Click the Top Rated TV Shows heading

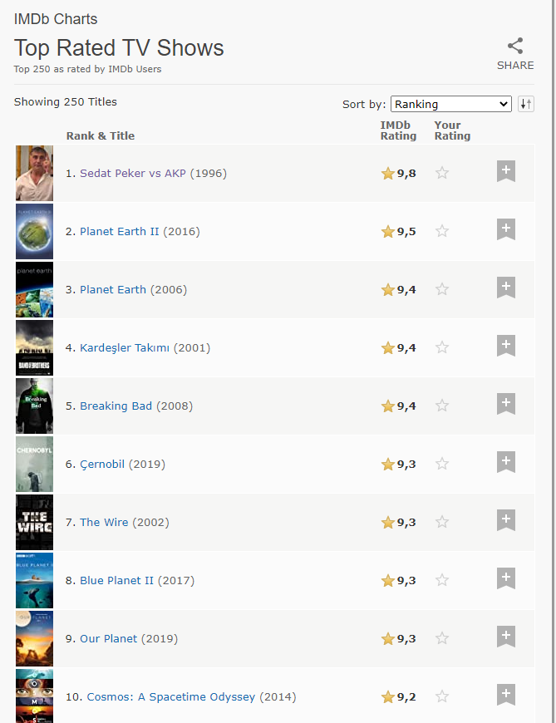coord(119,48)
